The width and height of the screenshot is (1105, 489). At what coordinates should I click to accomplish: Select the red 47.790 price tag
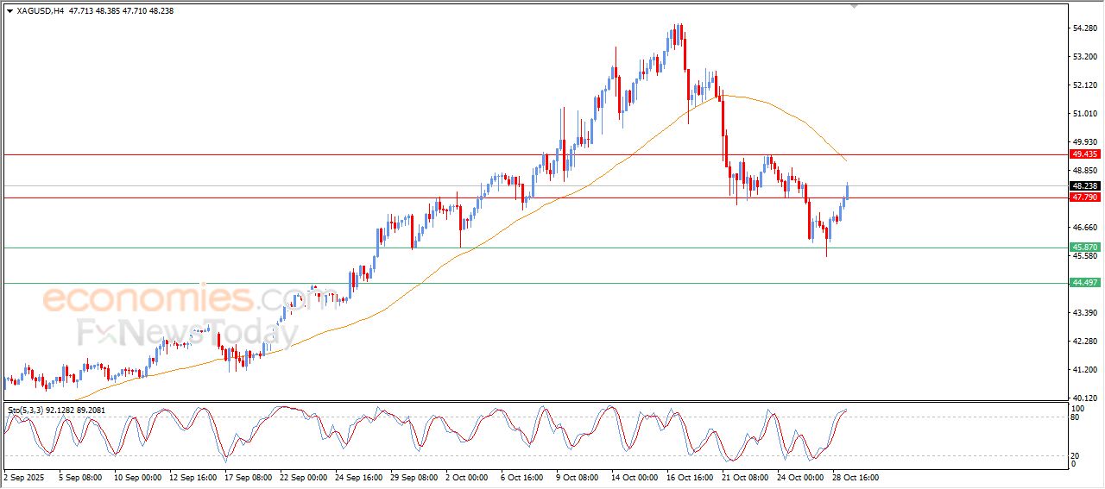click(1083, 197)
